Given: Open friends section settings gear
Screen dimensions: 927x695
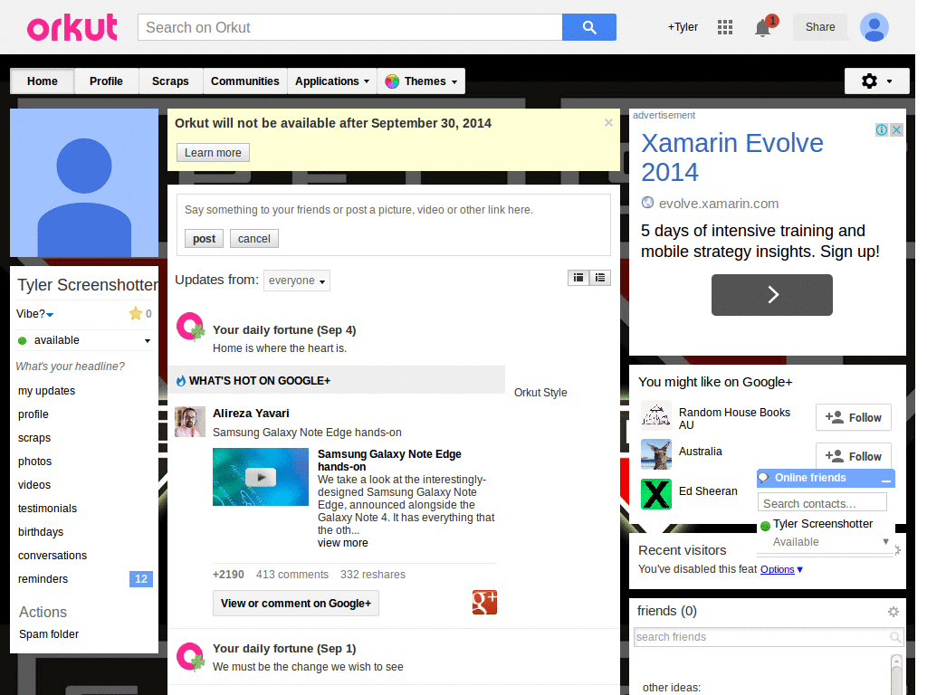Looking at the screenshot, I should click(x=894, y=612).
